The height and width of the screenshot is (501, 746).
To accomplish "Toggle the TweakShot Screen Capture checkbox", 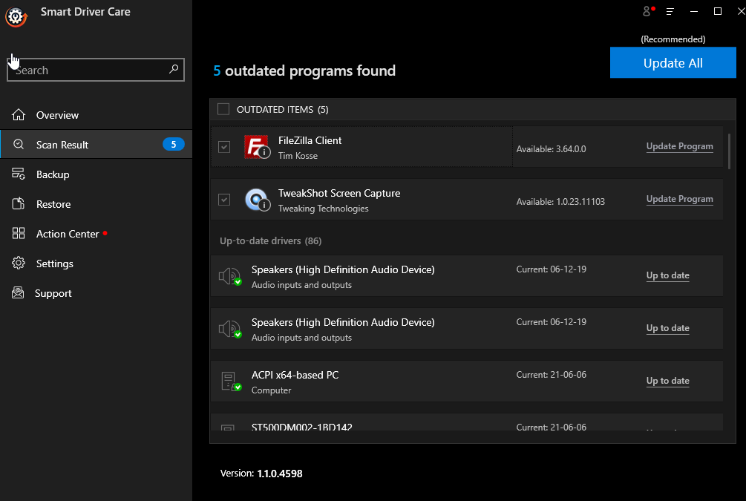I will coord(224,200).
